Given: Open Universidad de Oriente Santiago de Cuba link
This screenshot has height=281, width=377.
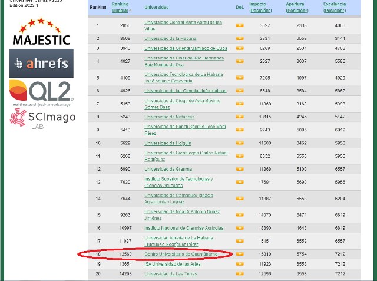Looking at the screenshot, I should [186, 48].
